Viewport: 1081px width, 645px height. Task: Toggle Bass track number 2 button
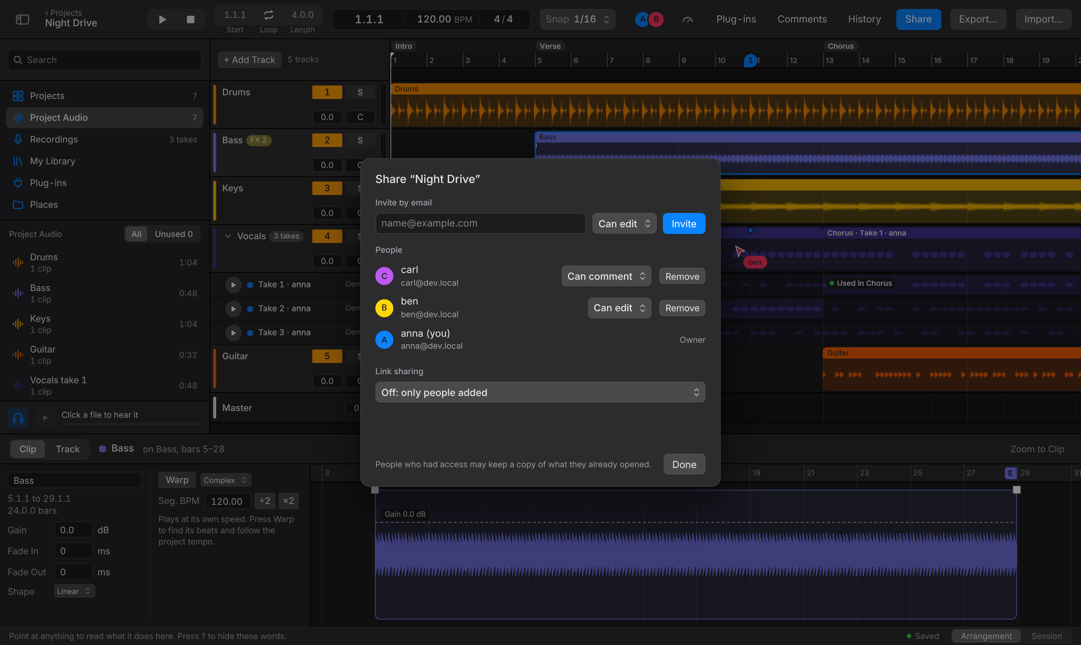pyautogui.click(x=327, y=140)
